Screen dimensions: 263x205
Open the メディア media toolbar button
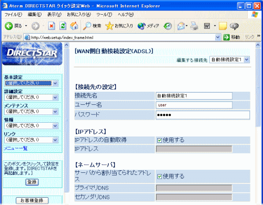(148, 26)
